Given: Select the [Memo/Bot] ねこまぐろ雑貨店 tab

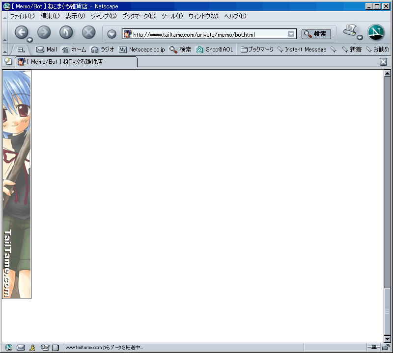Looking at the screenshot, I should tap(77, 62).
